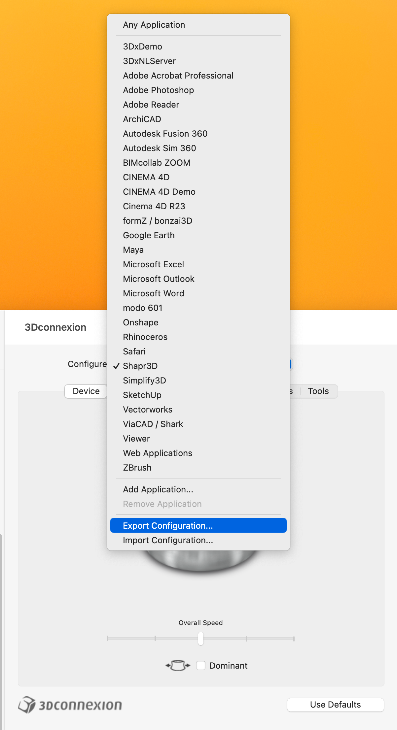Click the Overall Speed slider handle
Image resolution: width=397 pixels, height=730 pixels.
(x=201, y=639)
